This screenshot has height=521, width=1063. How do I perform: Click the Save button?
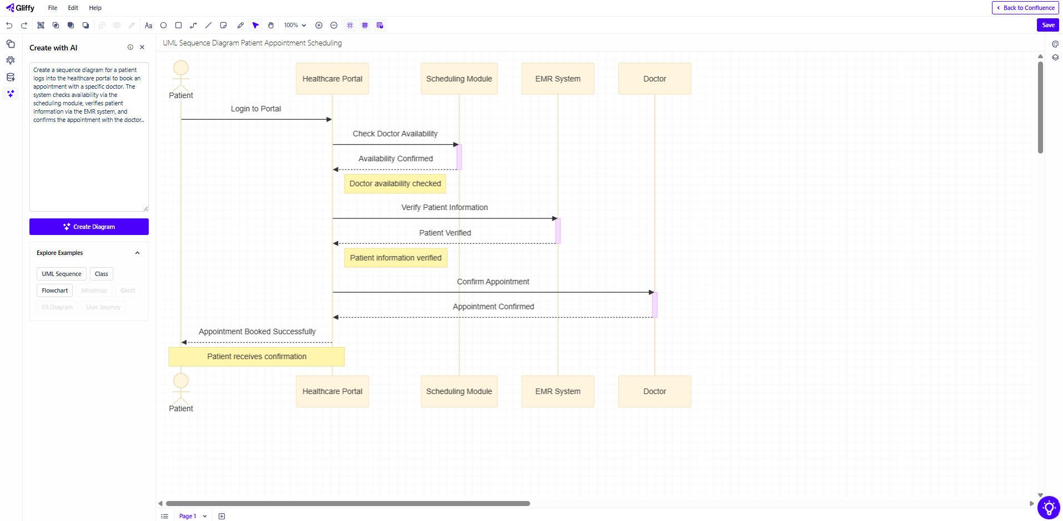click(1048, 25)
